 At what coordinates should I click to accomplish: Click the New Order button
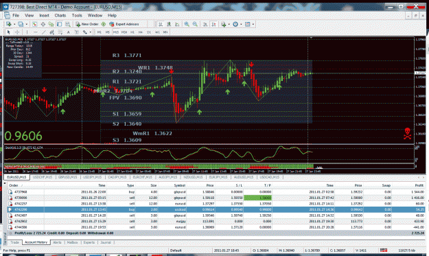[87, 24]
